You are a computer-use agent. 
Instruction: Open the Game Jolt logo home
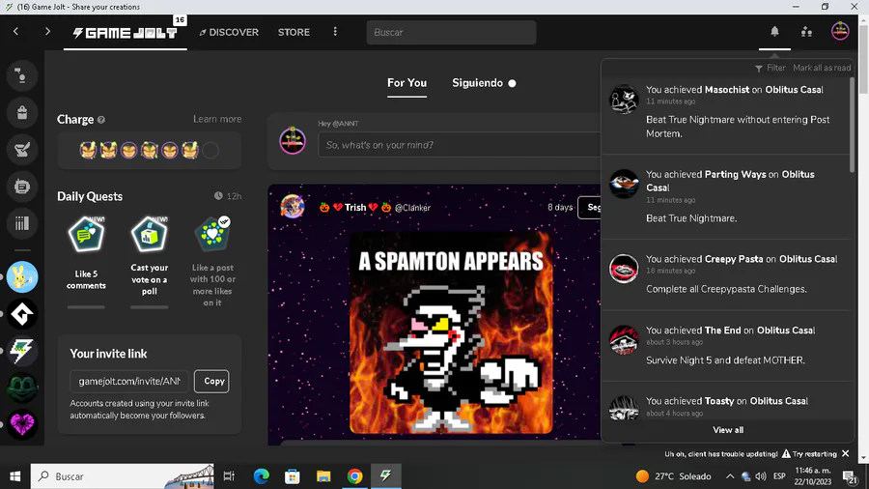pos(126,33)
